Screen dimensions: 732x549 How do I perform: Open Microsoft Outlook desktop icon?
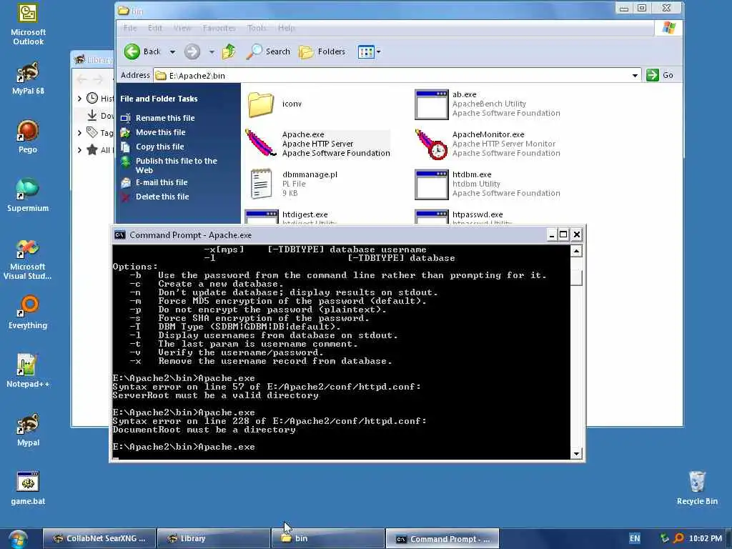[x=28, y=24]
